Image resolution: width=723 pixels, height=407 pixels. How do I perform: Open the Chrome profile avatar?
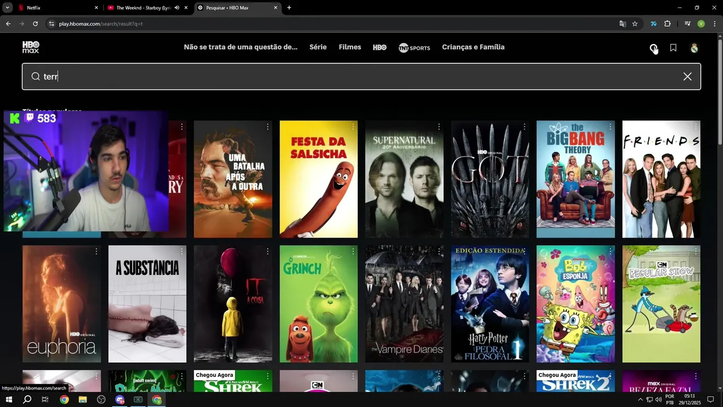coord(701,24)
